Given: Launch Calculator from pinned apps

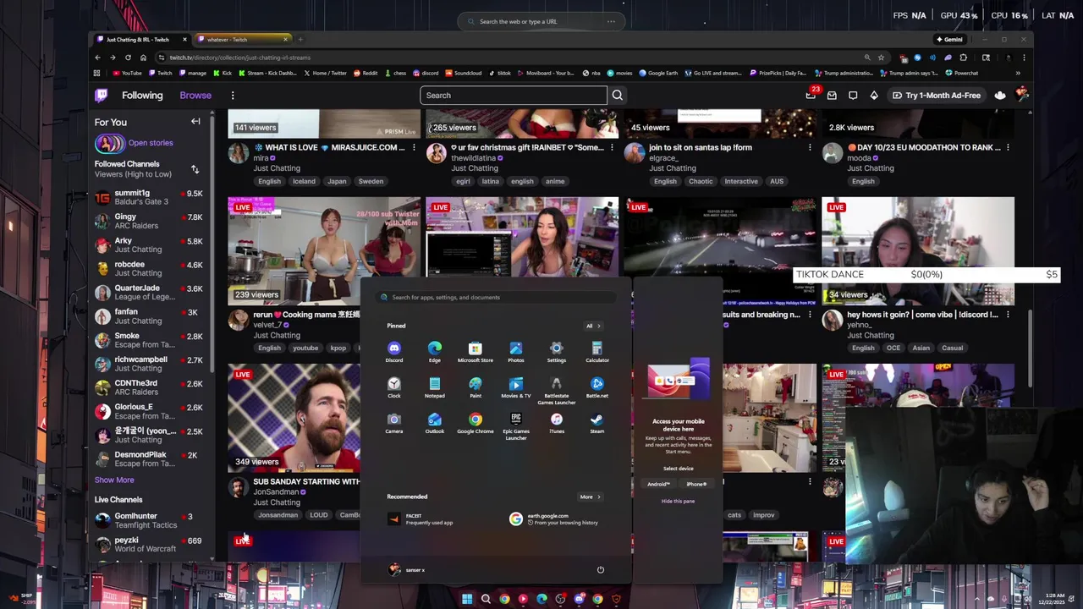Looking at the screenshot, I should tap(597, 352).
